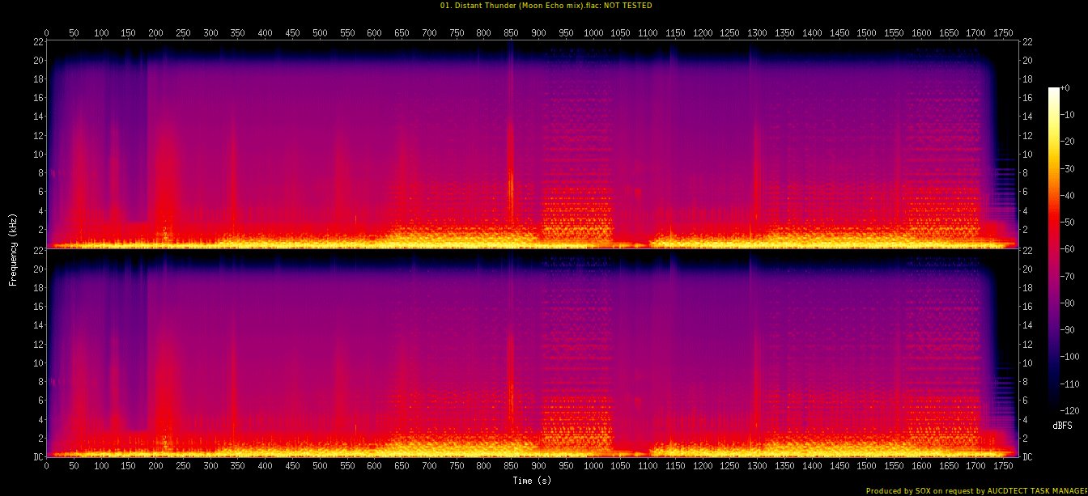Select the 10 kHz label on lower channel's right axis
The width and height of the screenshot is (1088, 496).
click(1027, 363)
